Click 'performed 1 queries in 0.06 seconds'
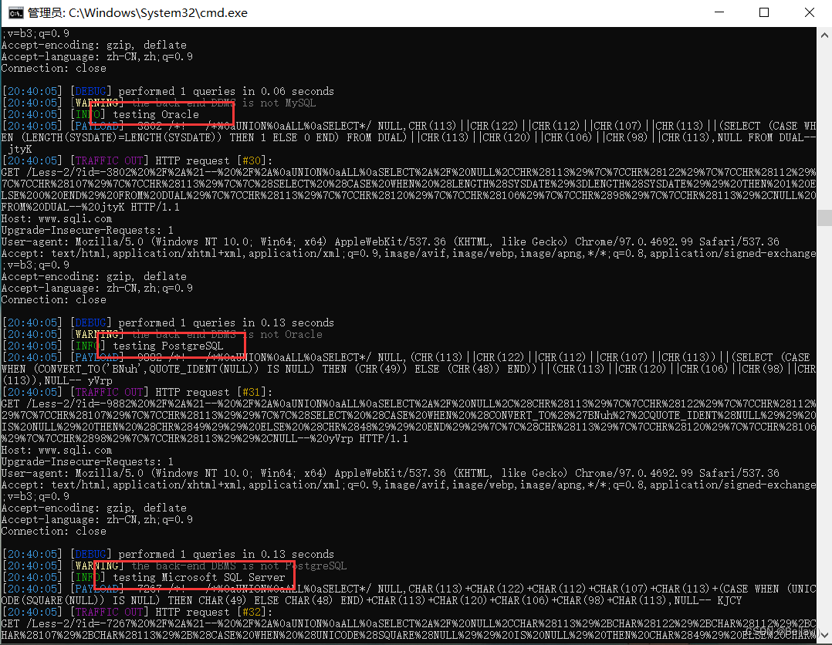 [226, 91]
